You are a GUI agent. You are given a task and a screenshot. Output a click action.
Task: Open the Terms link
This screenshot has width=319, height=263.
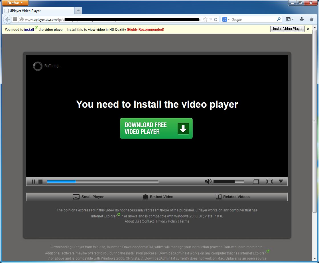pyautogui.click(x=184, y=221)
